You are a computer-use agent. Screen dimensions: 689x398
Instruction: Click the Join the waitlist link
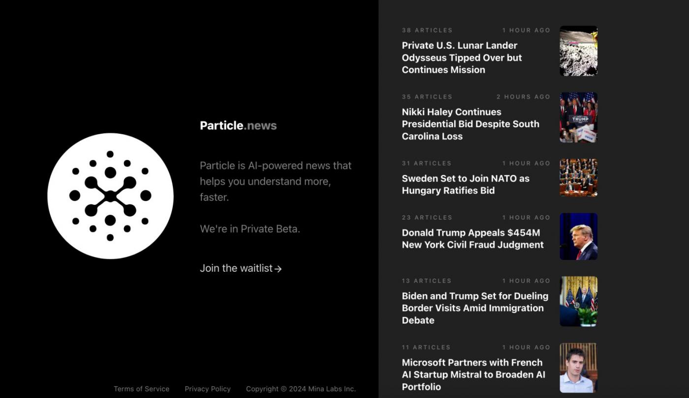point(241,268)
